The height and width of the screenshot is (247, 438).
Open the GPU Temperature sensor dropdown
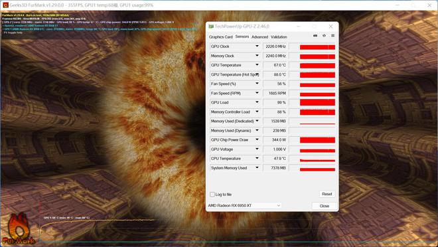257,65
